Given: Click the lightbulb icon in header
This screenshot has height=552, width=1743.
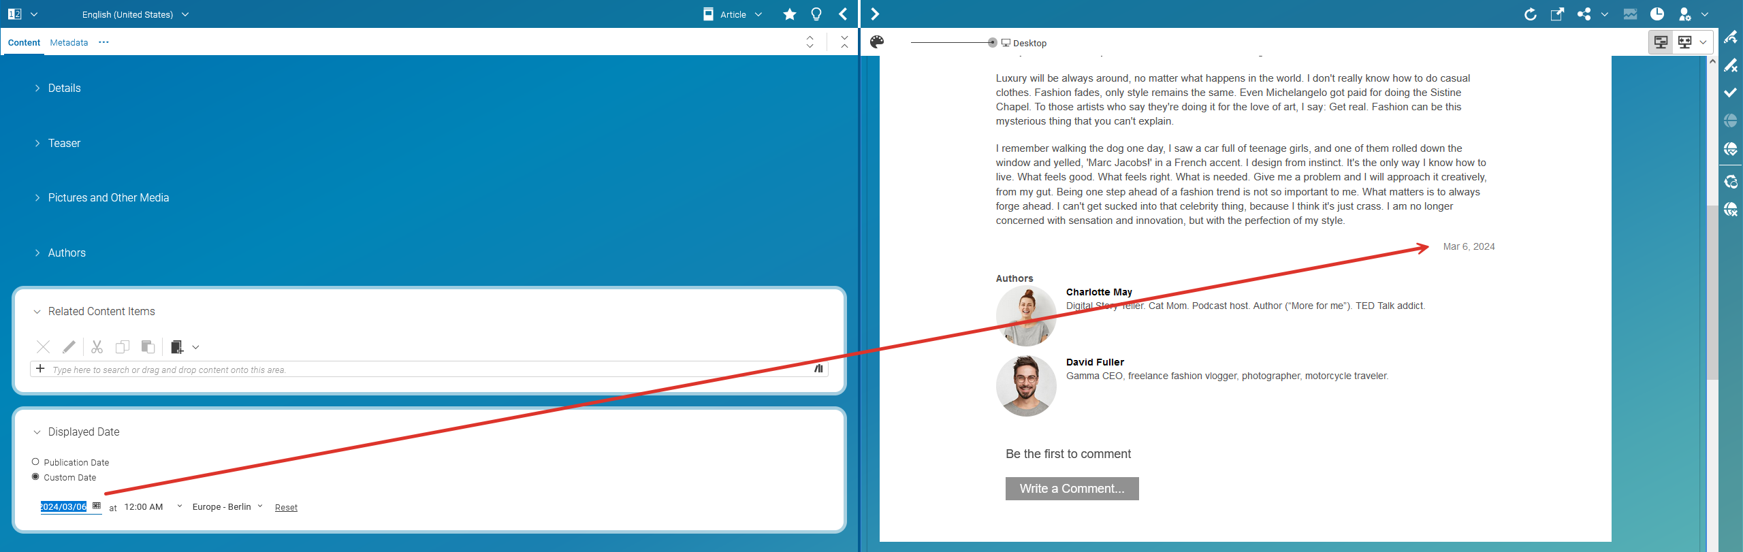Looking at the screenshot, I should [x=816, y=14].
